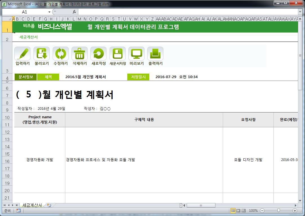
Task: Zoom out with the minus button
Action: coord(262,211)
